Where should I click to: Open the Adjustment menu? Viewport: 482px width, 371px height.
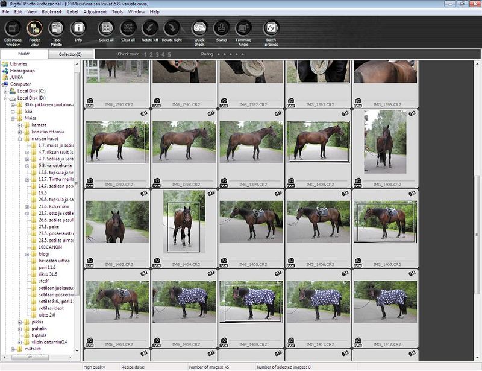(95, 11)
